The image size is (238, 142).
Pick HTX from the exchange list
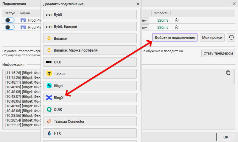tap(90, 133)
